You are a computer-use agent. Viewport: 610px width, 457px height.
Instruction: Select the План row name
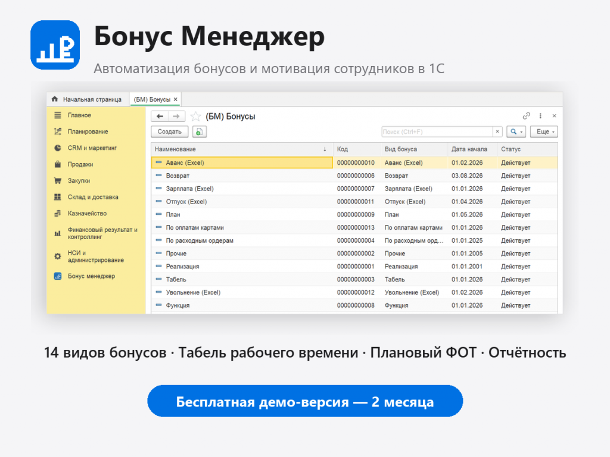click(x=173, y=214)
